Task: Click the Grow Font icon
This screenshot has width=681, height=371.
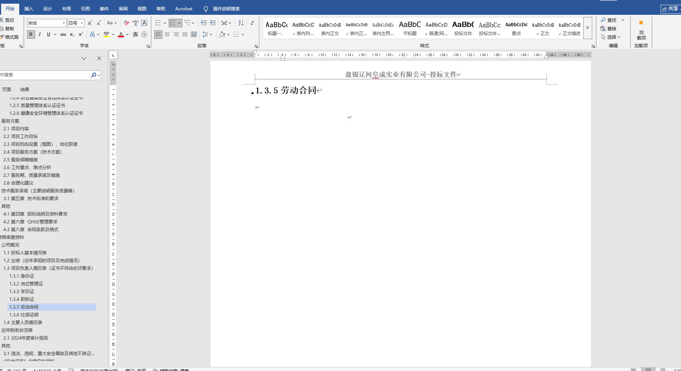Action: [90, 23]
